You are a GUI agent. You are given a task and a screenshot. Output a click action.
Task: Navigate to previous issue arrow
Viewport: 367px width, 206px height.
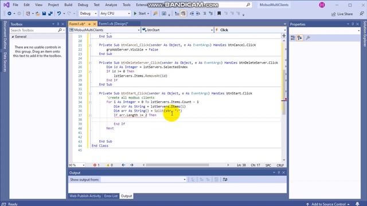click(x=123, y=165)
